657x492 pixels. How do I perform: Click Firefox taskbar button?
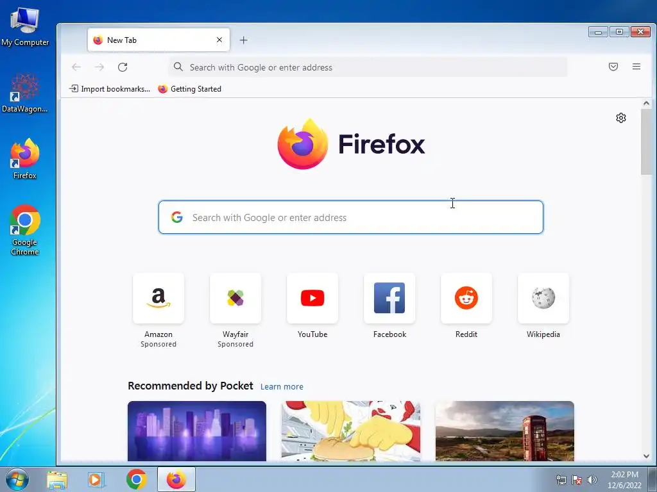(176, 479)
